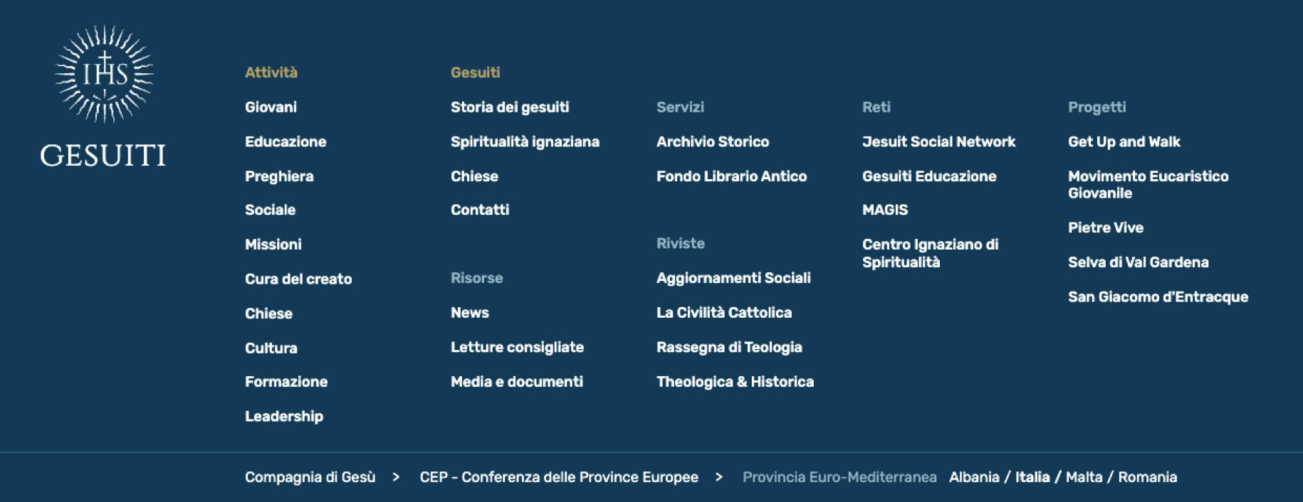Viewport: 1303px width, 502px height.
Task: Click the Gesuiti IHS sunburst logo
Action: pyautogui.click(x=104, y=96)
